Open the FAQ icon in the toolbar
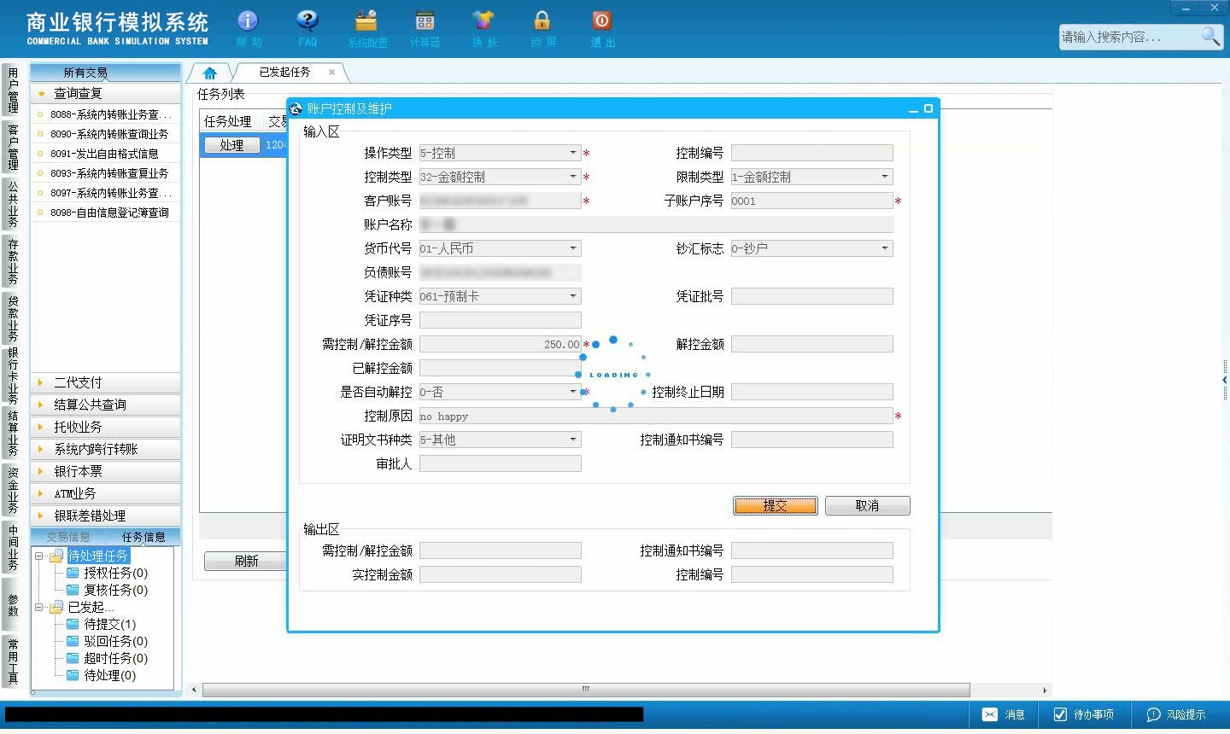This screenshot has height=734, width=1230. pyautogui.click(x=307, y=28)
